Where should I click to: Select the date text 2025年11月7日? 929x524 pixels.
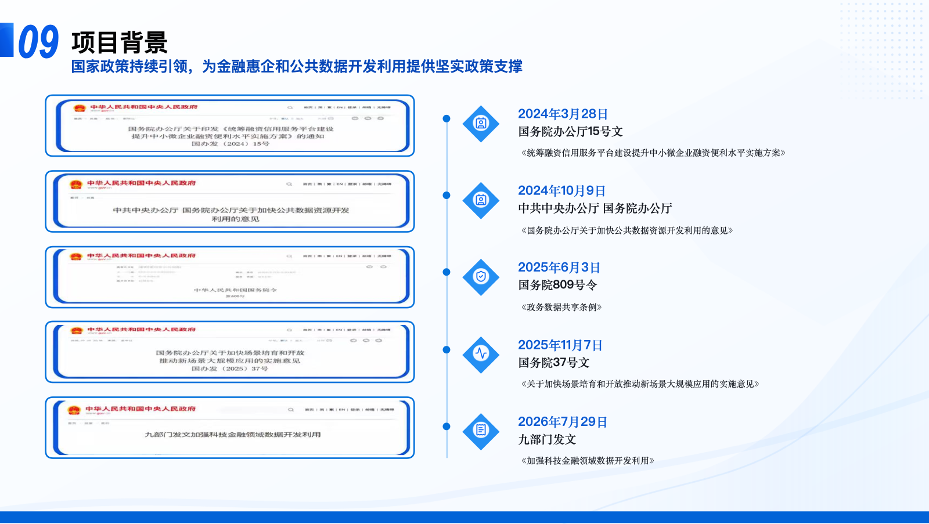click(x=560, y=345)
